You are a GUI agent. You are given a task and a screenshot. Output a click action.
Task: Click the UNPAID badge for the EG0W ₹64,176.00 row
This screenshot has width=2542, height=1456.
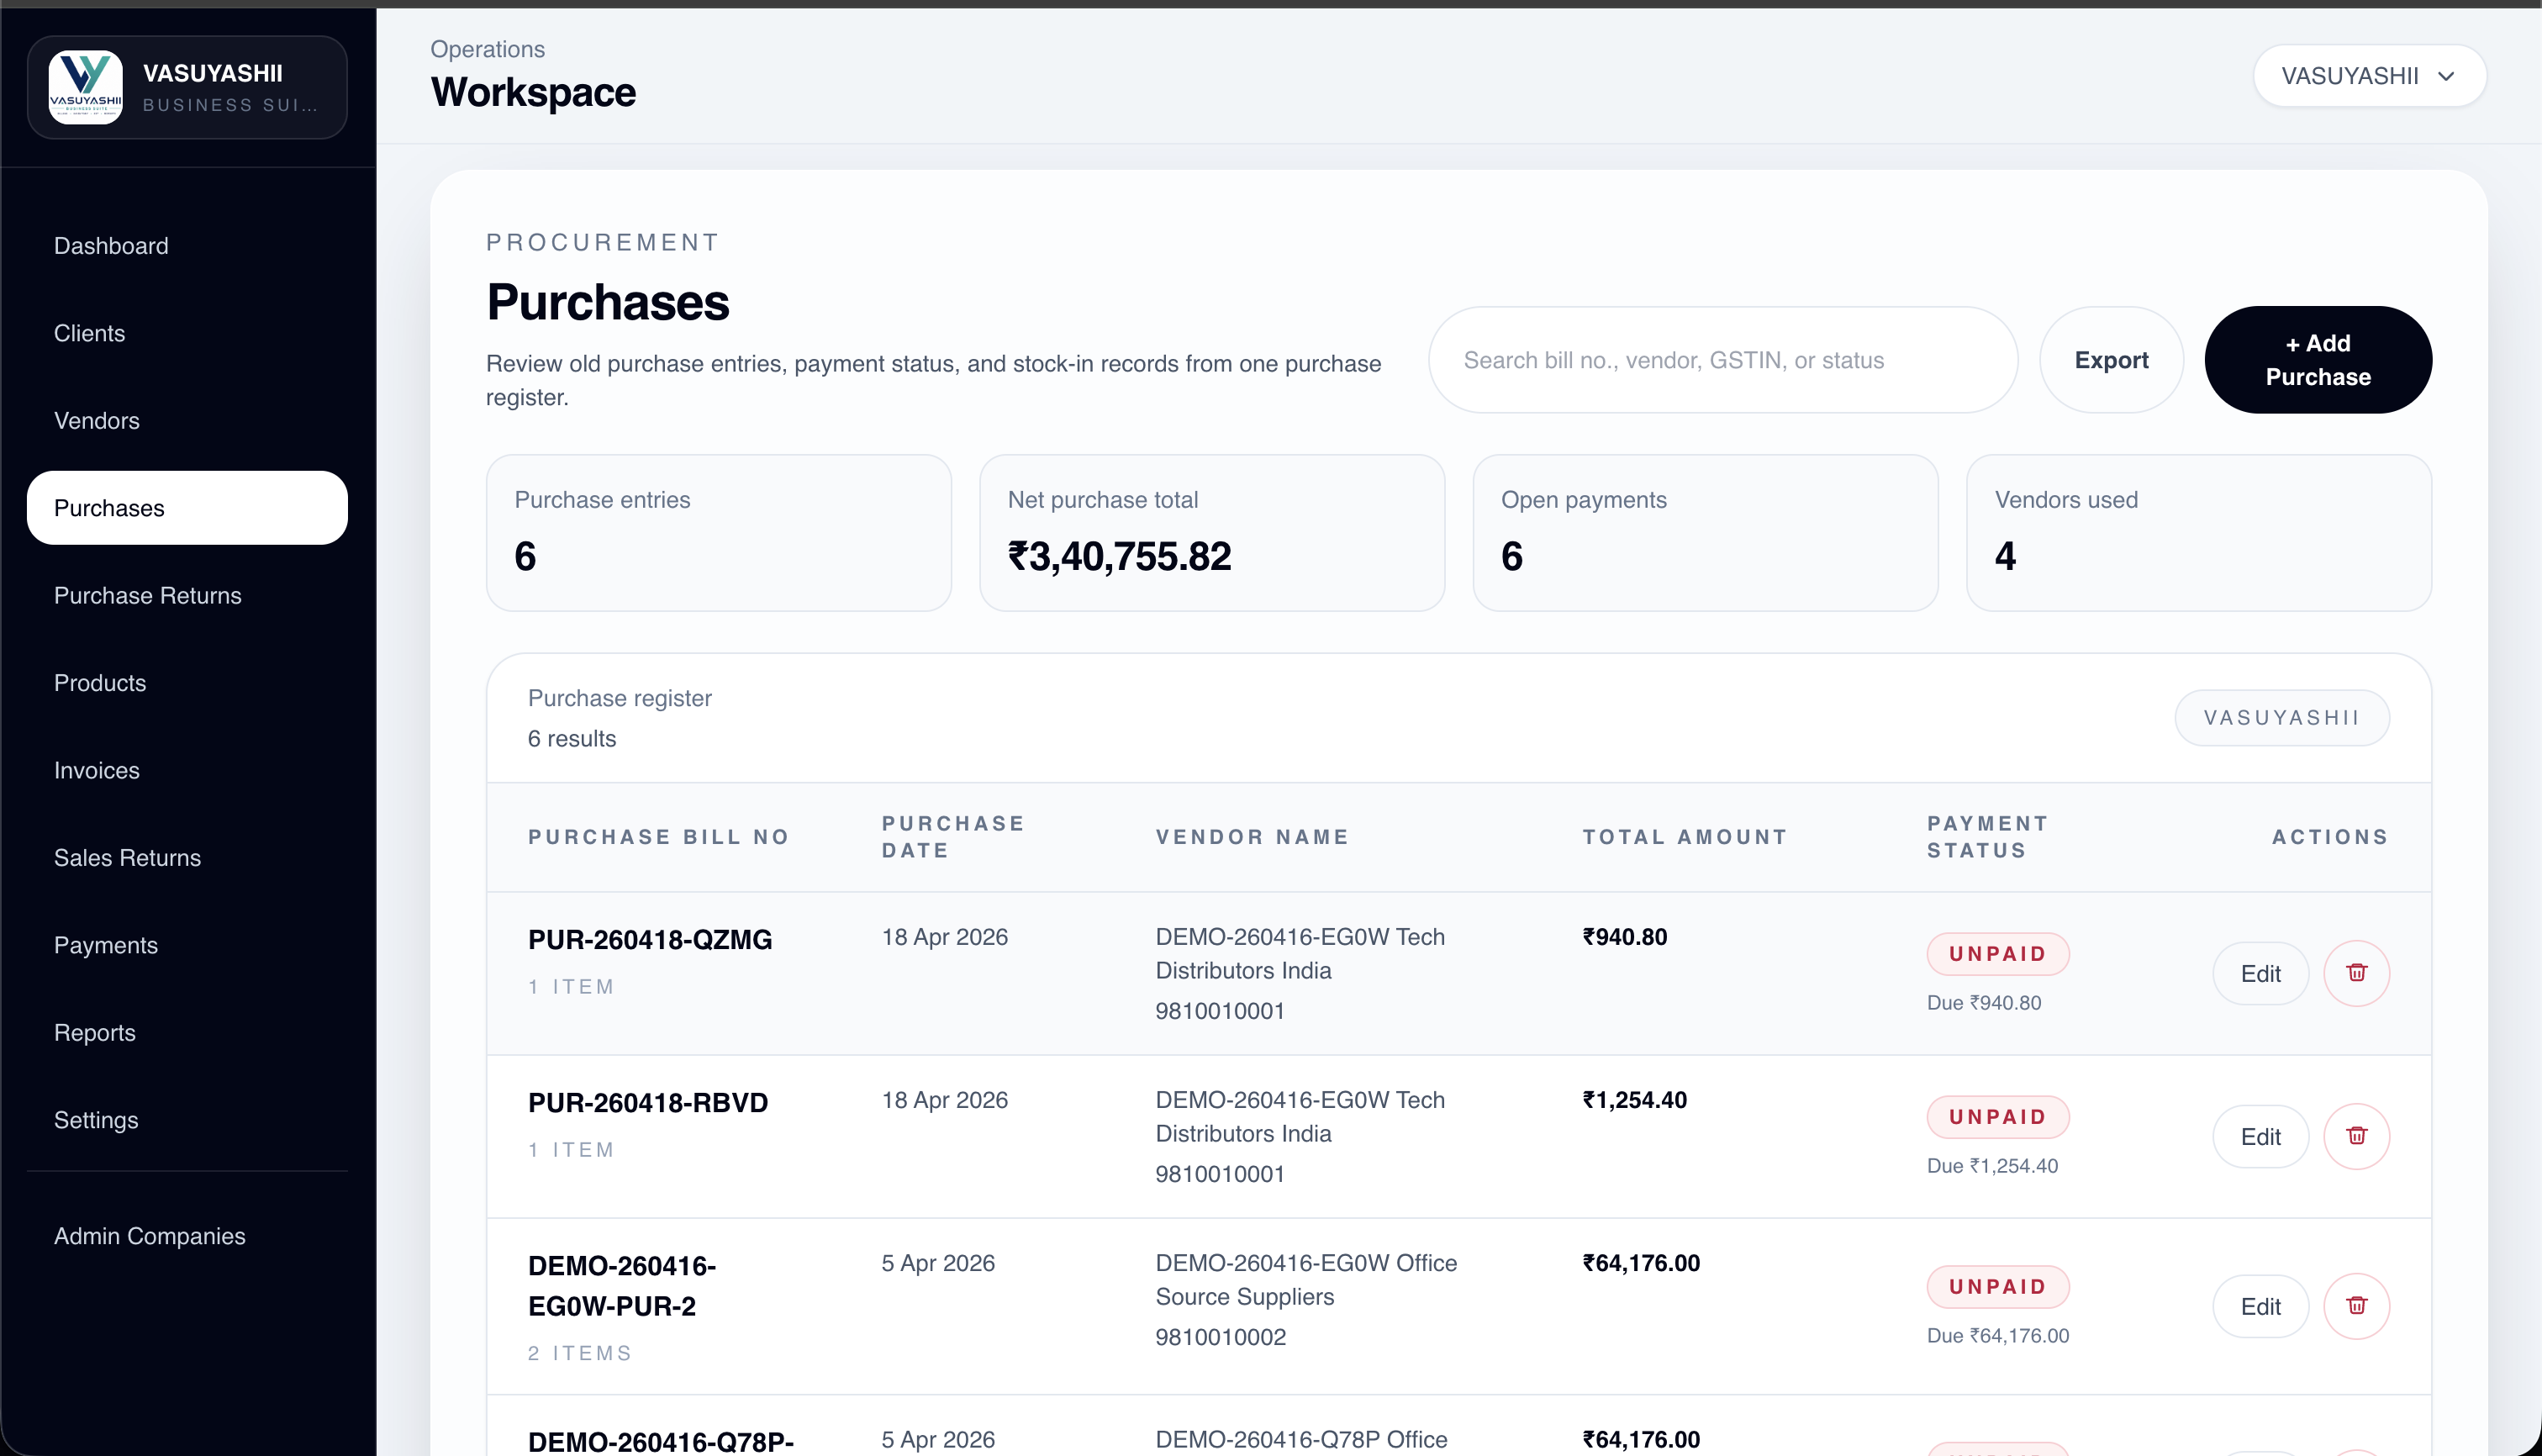[x=1998, y=1287]
